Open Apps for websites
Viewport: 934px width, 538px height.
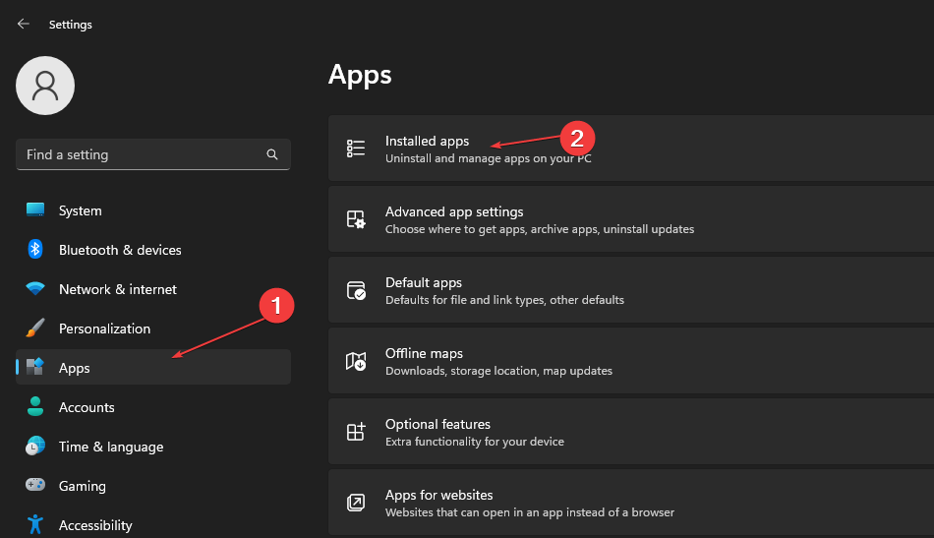pyautogui.click(x=439, y=496)
